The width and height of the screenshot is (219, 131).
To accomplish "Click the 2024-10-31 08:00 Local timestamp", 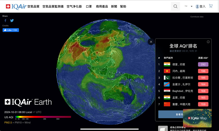I will [x=18, y=112].
